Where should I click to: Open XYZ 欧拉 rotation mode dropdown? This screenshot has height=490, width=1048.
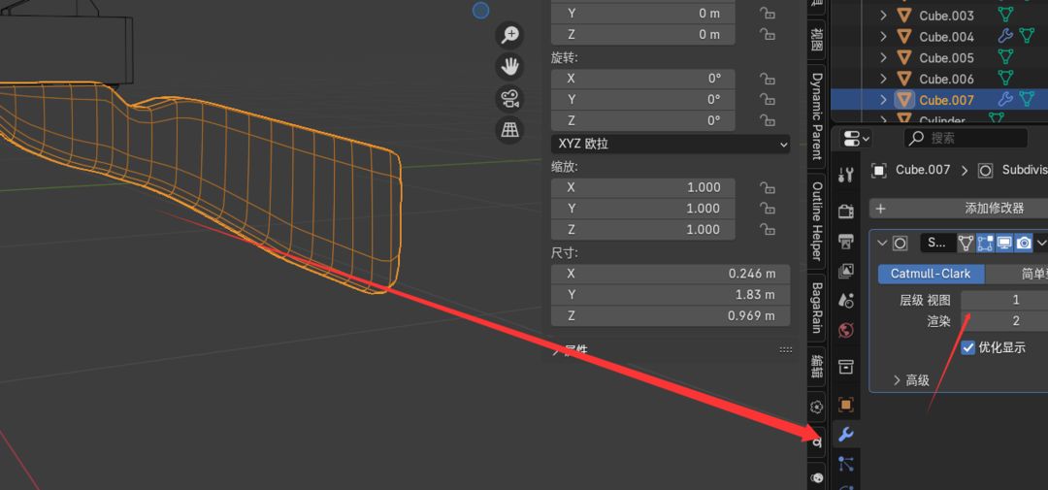(x=671, y=144)
